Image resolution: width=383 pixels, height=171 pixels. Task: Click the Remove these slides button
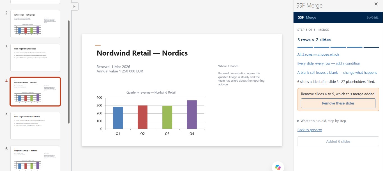tap(338, 103)
